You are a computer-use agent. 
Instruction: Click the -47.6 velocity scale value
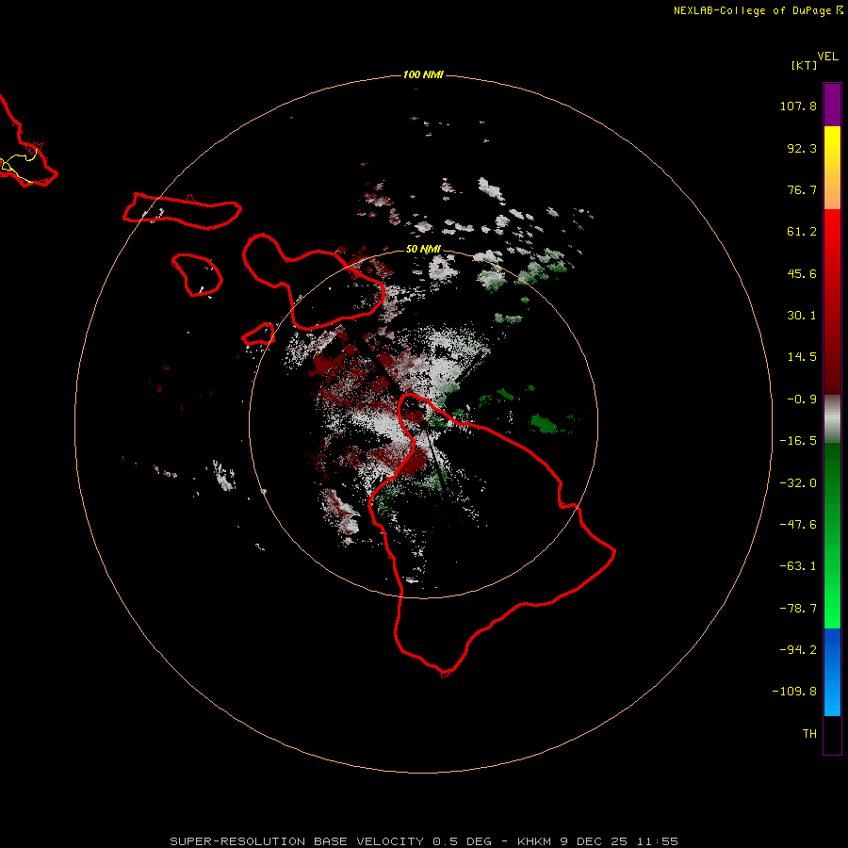coord(798,525)
